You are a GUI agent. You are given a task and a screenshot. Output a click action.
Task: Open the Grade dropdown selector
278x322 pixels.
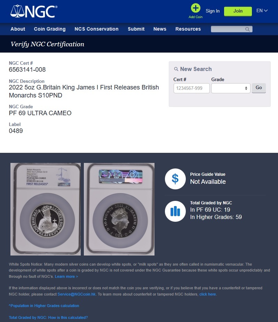[231, 88]
